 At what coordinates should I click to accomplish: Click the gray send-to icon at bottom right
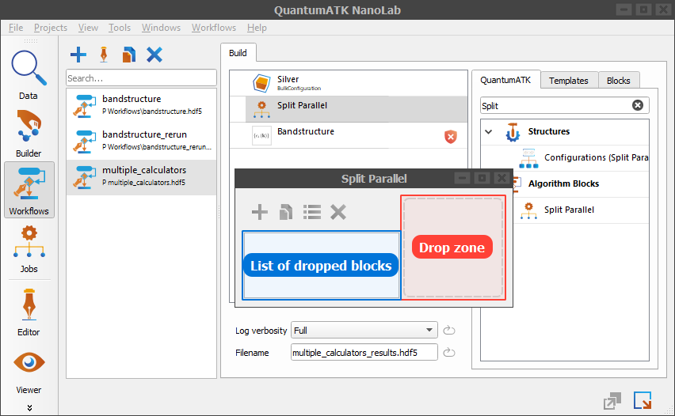click(612, 401)
